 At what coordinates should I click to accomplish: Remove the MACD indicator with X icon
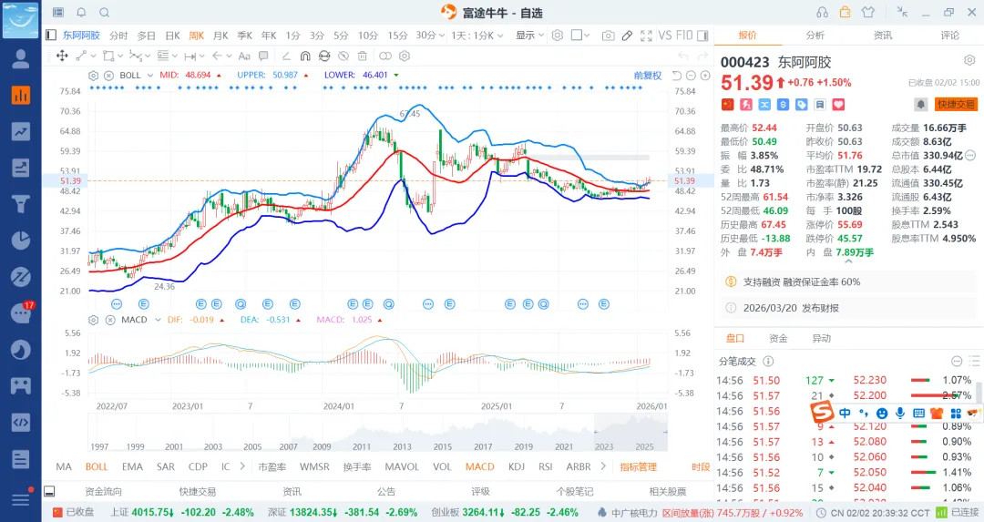tap(110, 320)
